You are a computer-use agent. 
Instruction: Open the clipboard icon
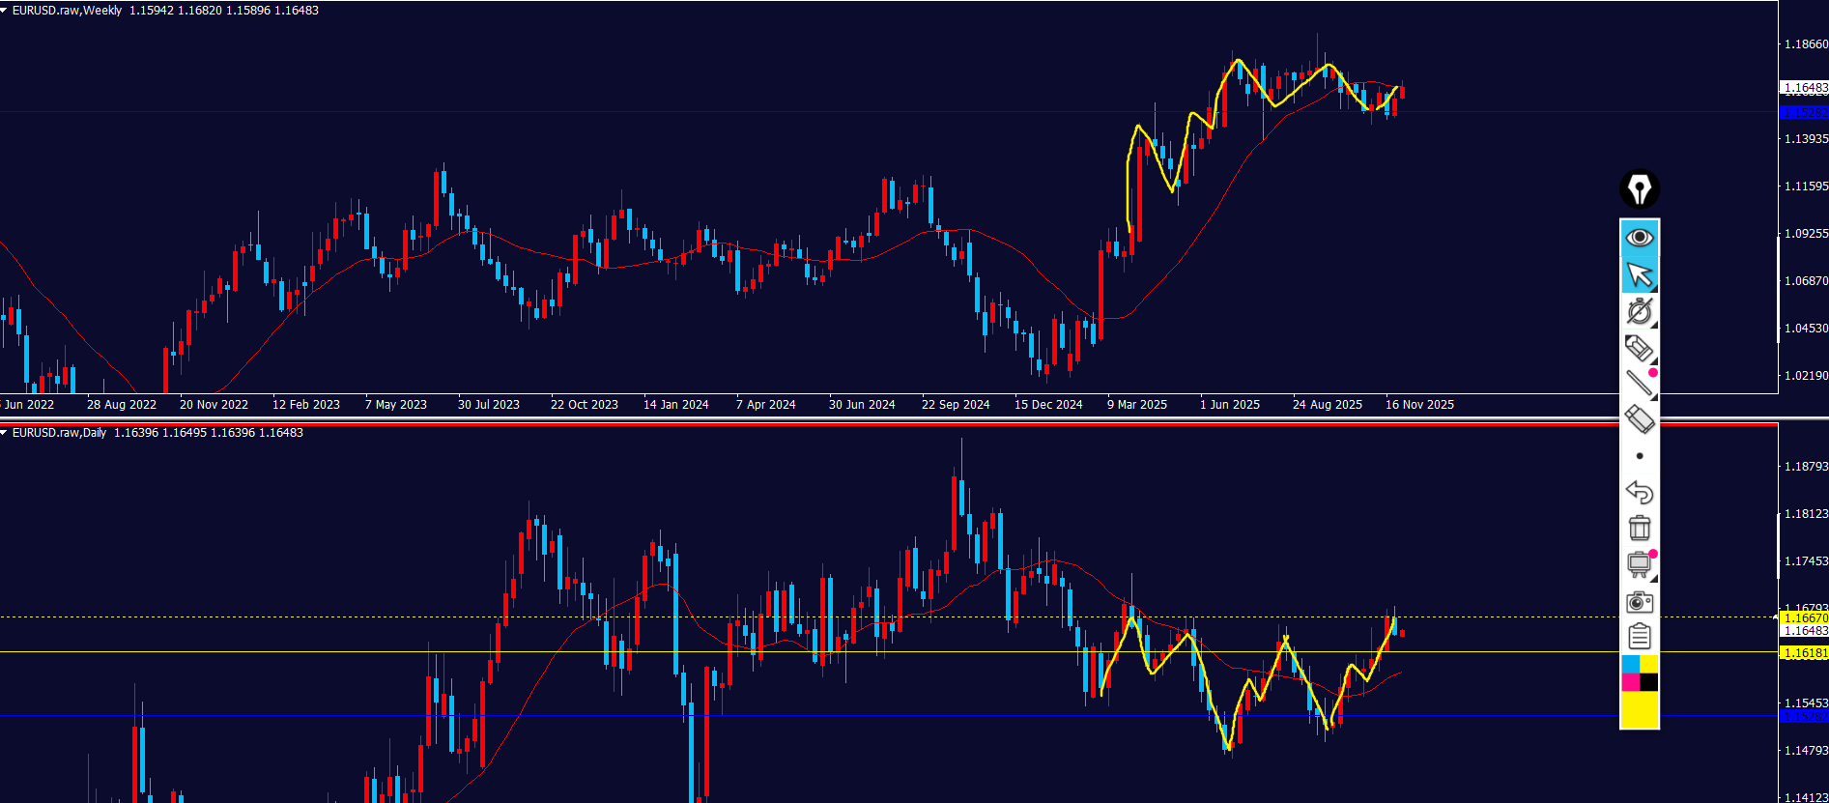1639,637
